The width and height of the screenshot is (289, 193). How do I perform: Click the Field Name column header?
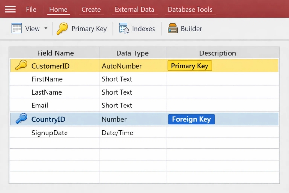click(55, 53)
